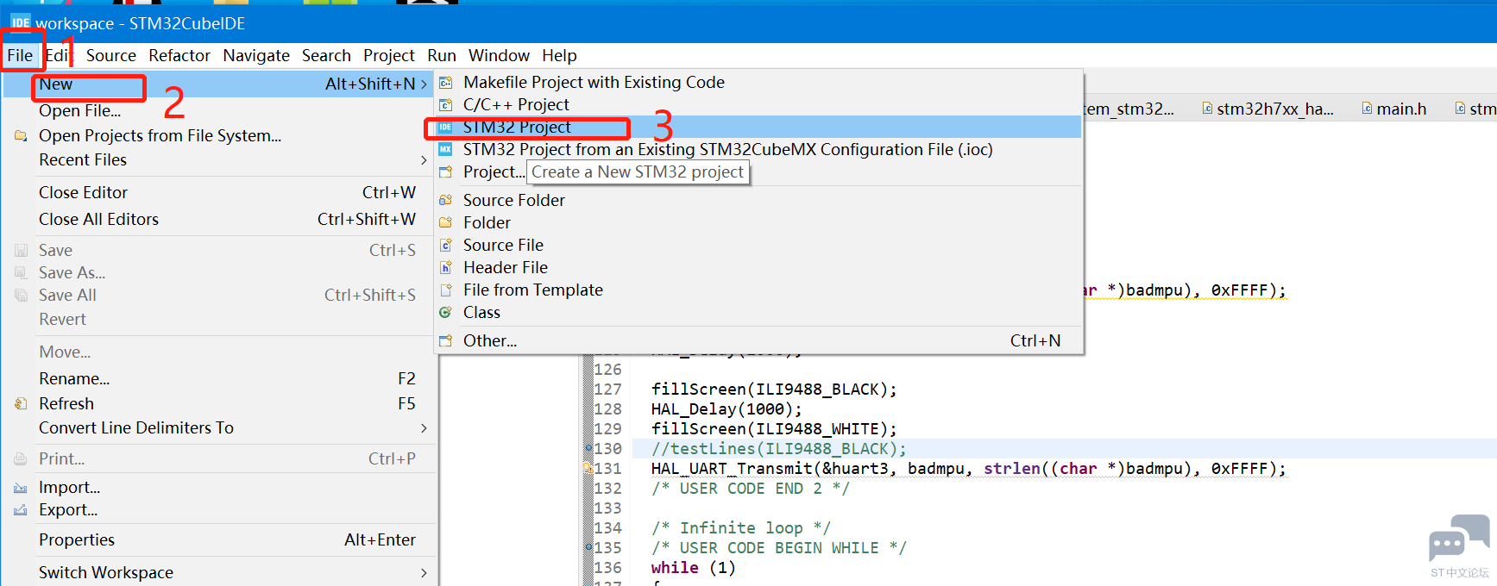Expand the New submenu arrow
Viewport: 1497px width, 586px height.
pyautogui.click(x=424, y=84)
